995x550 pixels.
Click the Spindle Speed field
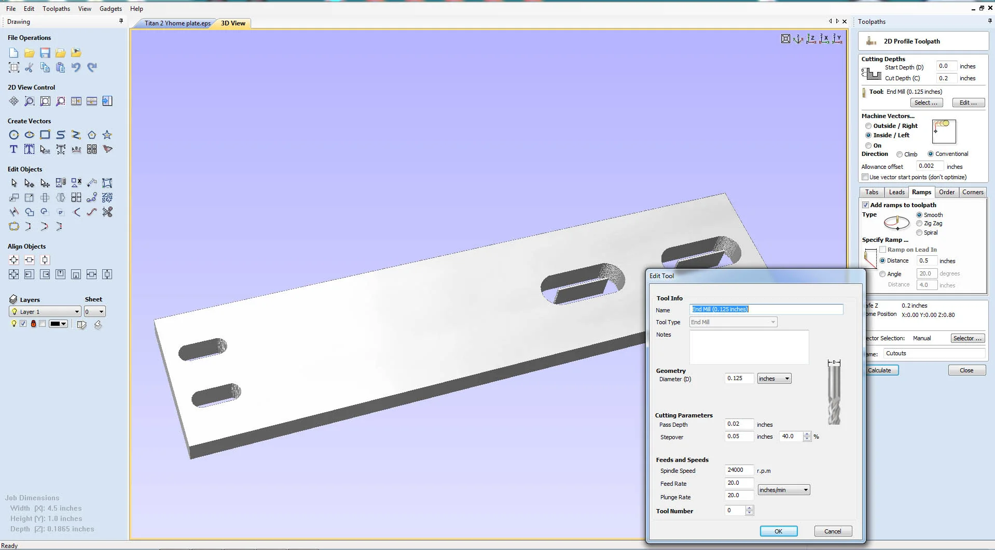pos(739,470)
